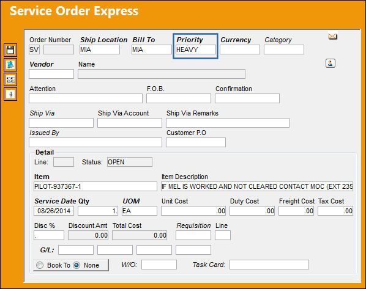Click the Confirmation input field
The image size is (366, 289).
[247, 98]
